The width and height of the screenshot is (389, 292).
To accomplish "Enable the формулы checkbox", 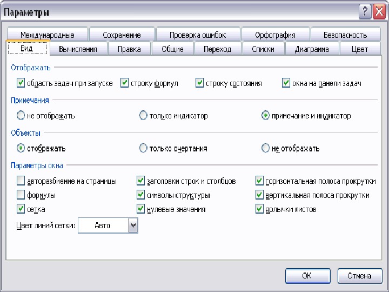I will [21, 195].
